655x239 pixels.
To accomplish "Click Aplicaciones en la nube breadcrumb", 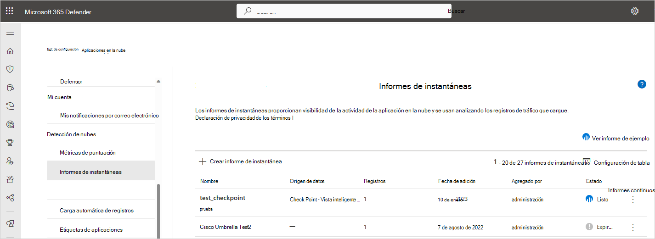I will click(x=103, y=50).
